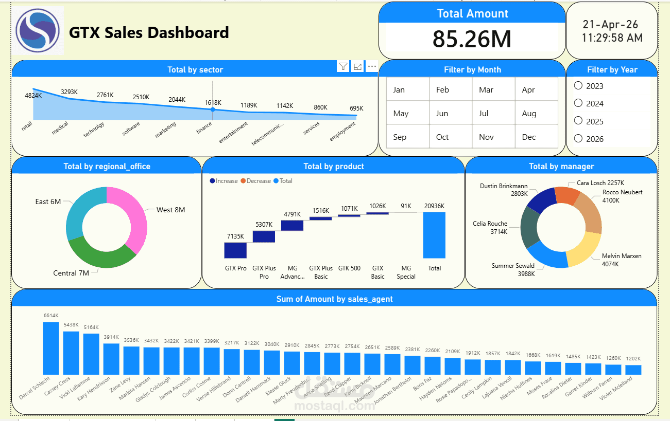
Task: Filter by month May
Action: (408, 113)
